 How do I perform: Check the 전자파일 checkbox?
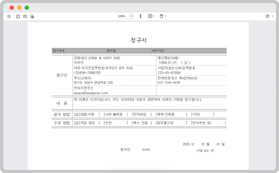(130, 114)
